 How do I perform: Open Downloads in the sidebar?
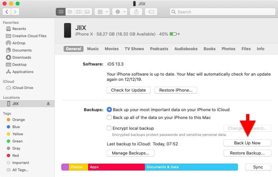click(x=19, y=57)
